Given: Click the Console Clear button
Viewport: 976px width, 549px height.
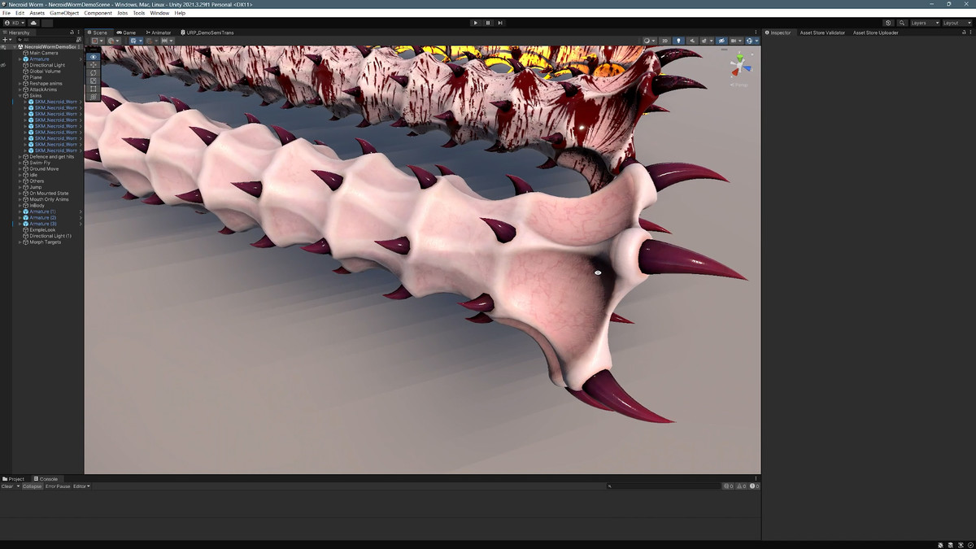Looking at the screenshot, I should 7,486.
